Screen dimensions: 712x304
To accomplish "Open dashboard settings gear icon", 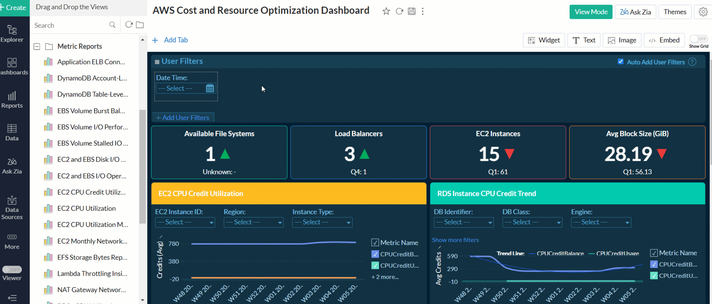I will [703, 12].
